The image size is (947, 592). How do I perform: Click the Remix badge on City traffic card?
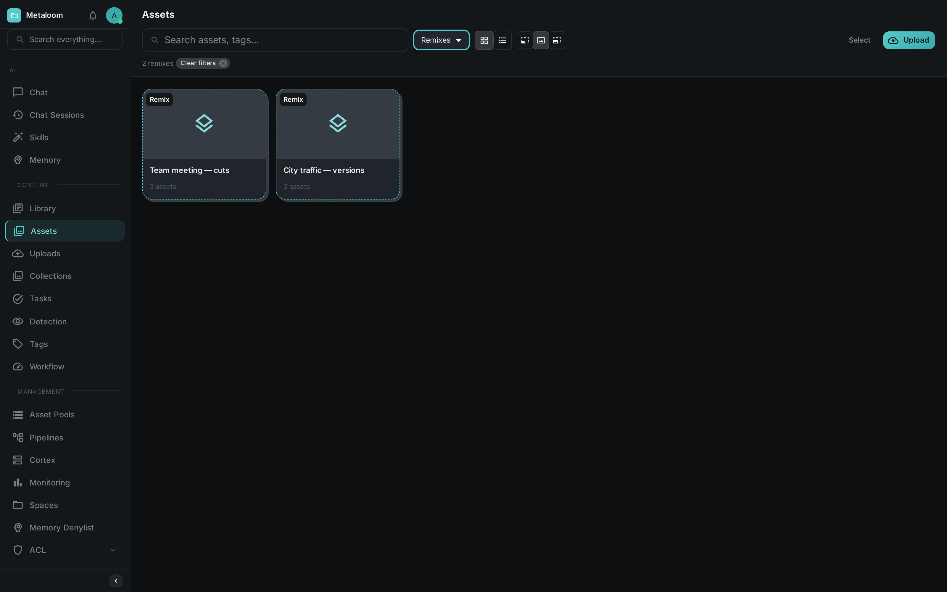coord(293,99)
